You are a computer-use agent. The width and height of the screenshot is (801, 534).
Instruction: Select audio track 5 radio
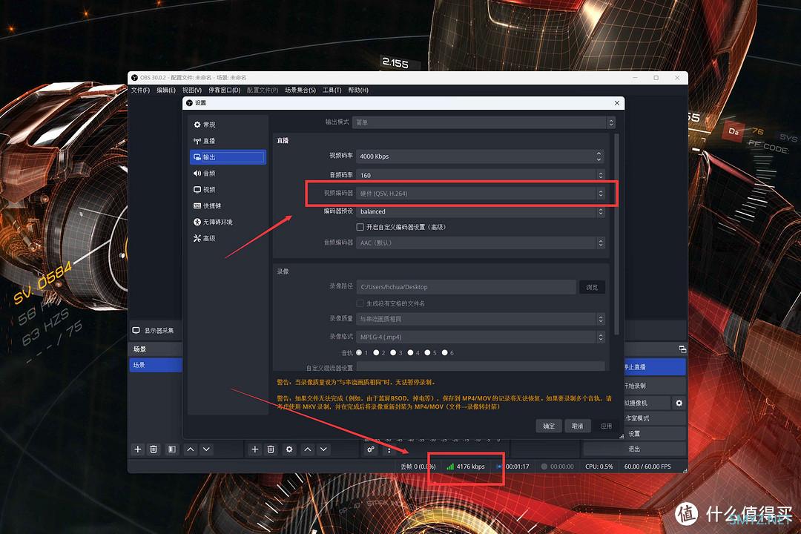[x=428, y=352]
